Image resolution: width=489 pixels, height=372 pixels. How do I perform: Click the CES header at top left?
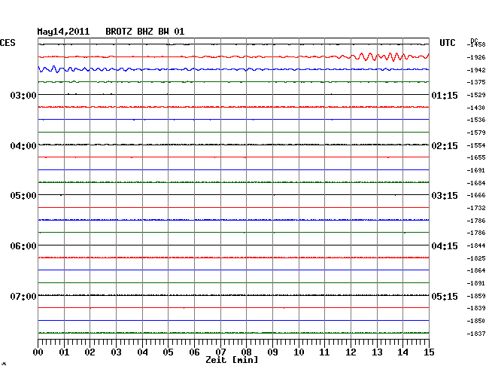8,43
